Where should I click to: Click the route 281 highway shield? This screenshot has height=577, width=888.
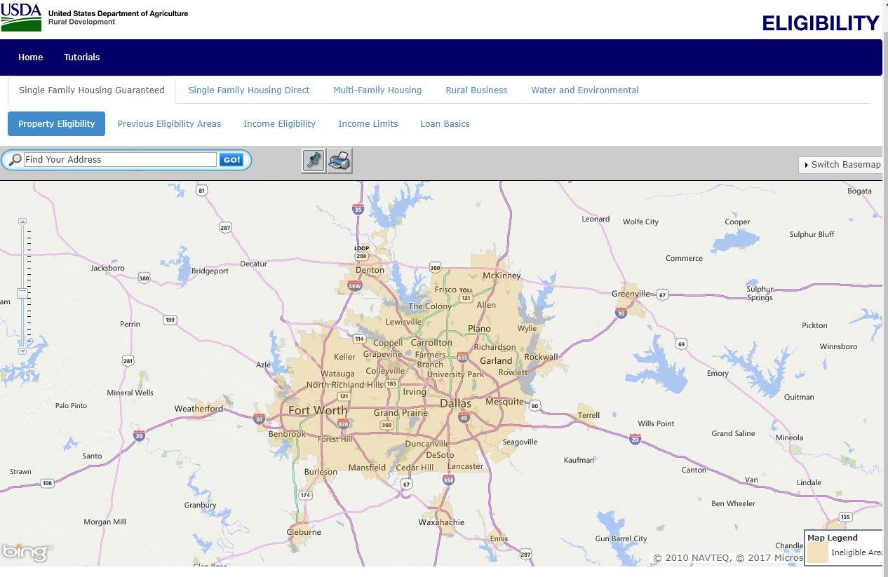click(x=128, y=360)
